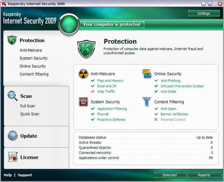Open the Update section tab

[29, 136]
